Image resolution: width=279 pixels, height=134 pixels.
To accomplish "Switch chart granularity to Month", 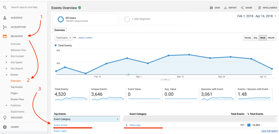I will 271,38.
